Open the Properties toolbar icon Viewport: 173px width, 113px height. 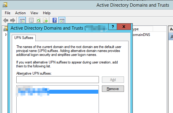[x=31, y=21]
